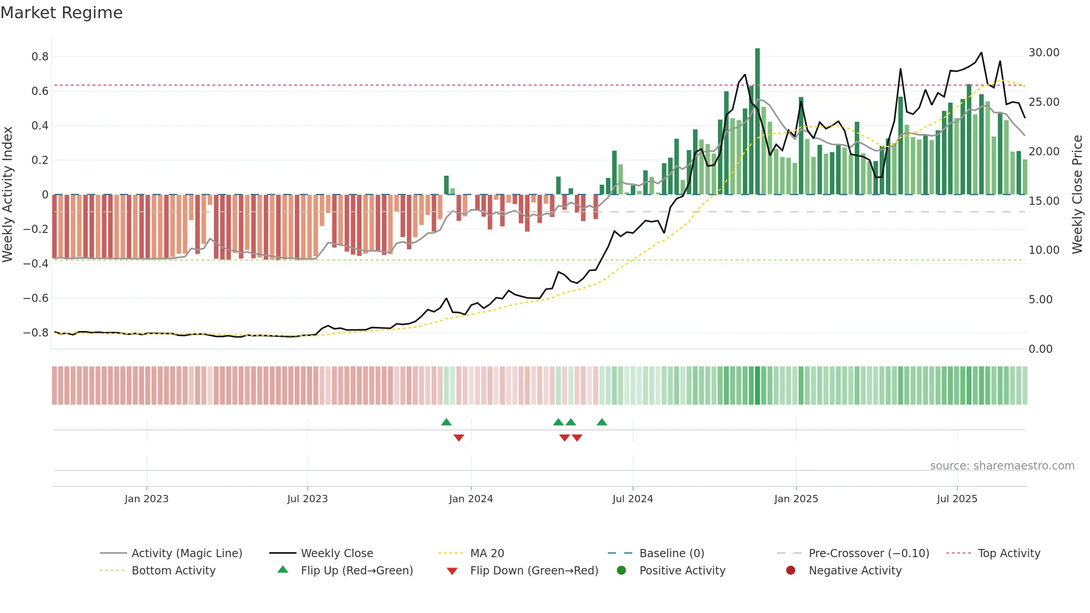Toggle Weekly Close legend entry
The image size is (1090, 613).
[x=321, y=553]
